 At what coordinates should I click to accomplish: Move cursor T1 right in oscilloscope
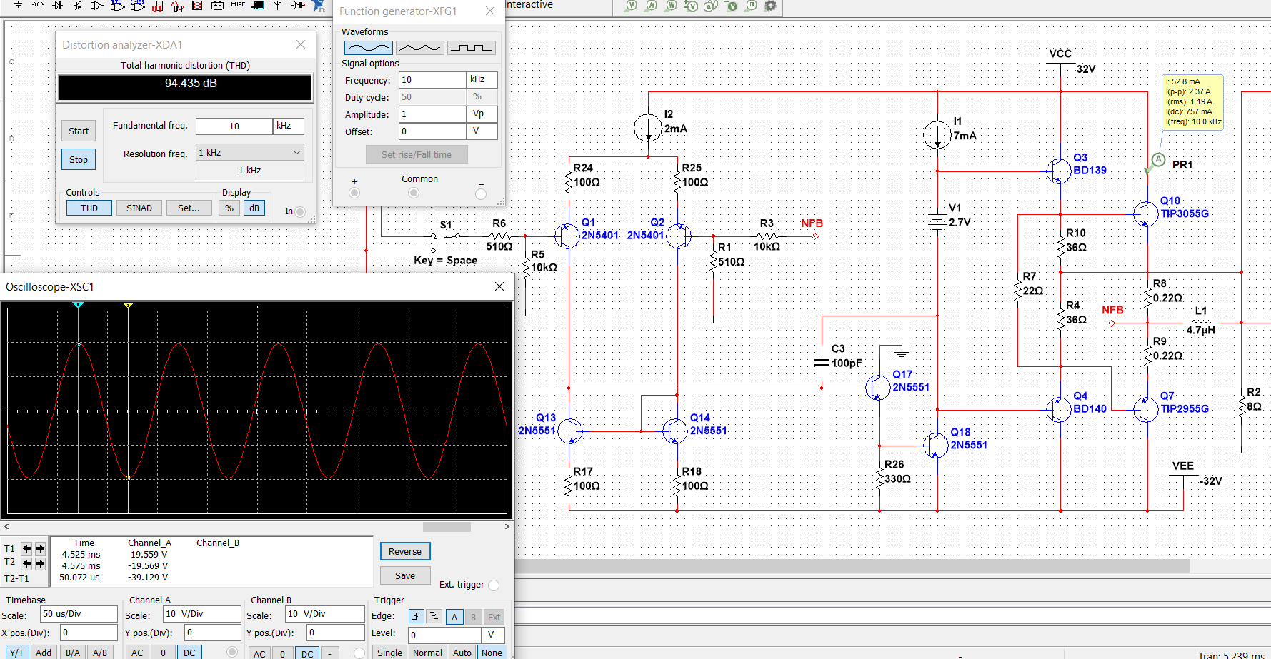point(40,548)
